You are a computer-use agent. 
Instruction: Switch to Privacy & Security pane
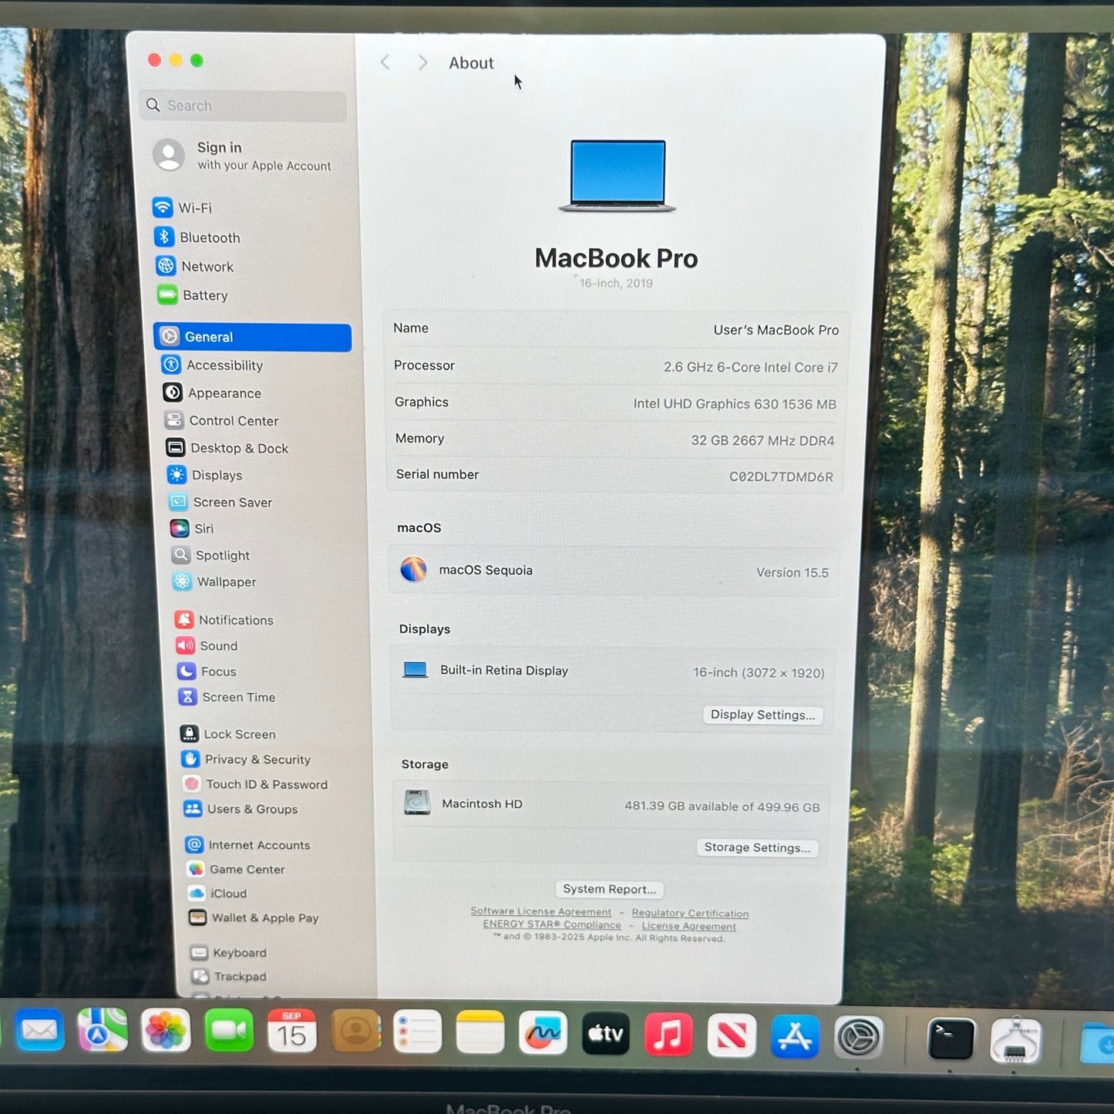[257, 759]
